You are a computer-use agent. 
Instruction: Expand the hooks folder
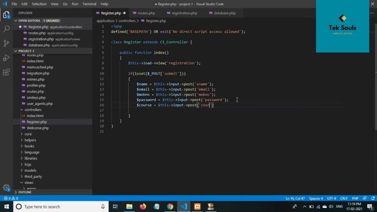tap(29, 146)
